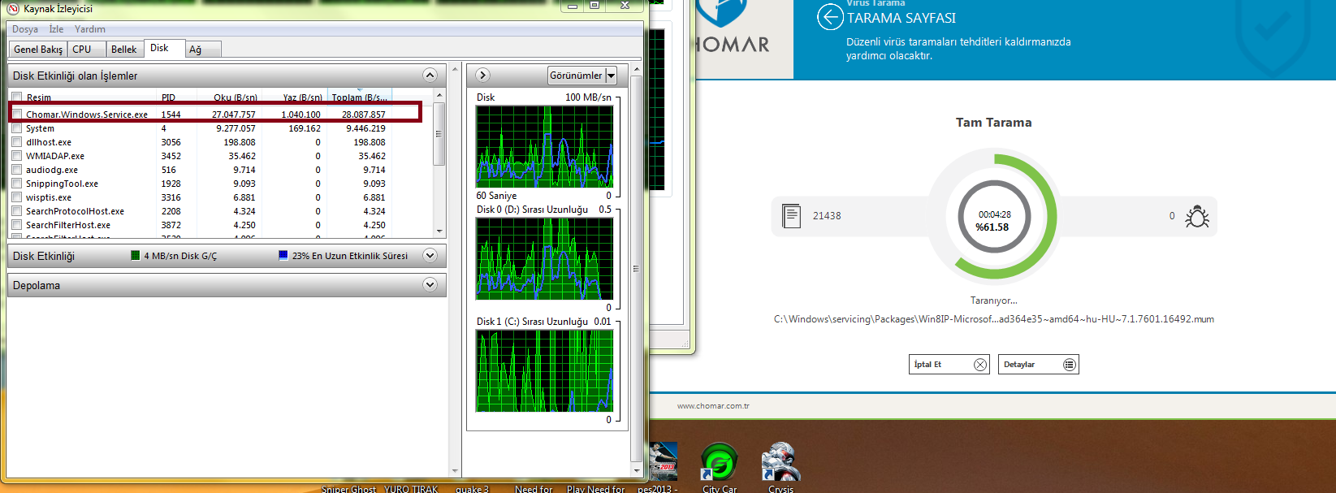Screen dimensions: 1336x493
Task: Switch to the Genel Bakış tab
Action: pos(38,50)
